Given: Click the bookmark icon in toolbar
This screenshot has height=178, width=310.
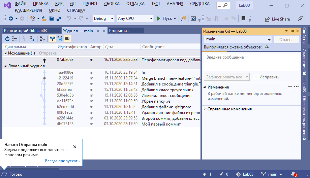Looking at the screenshot, I should click(x=243, y=19).
